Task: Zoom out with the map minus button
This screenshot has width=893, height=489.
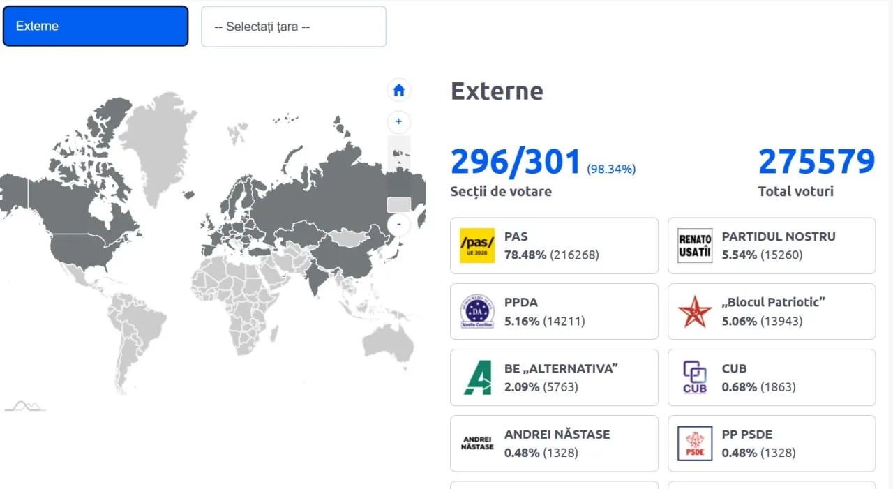Action: click(399, 225)
